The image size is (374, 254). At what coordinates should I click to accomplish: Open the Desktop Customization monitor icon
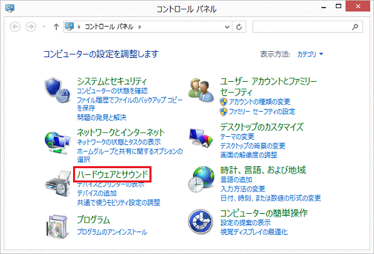coord(201,138)
